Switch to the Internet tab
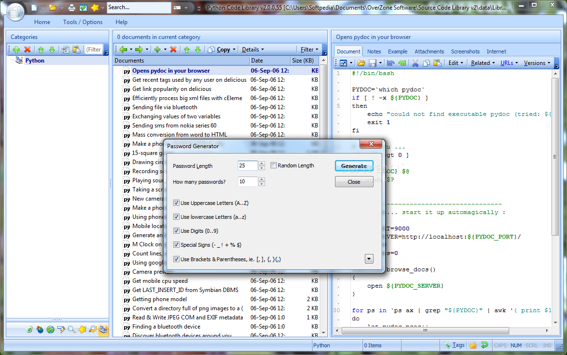Viewport: 567px width, 355px height. [496, 51]
